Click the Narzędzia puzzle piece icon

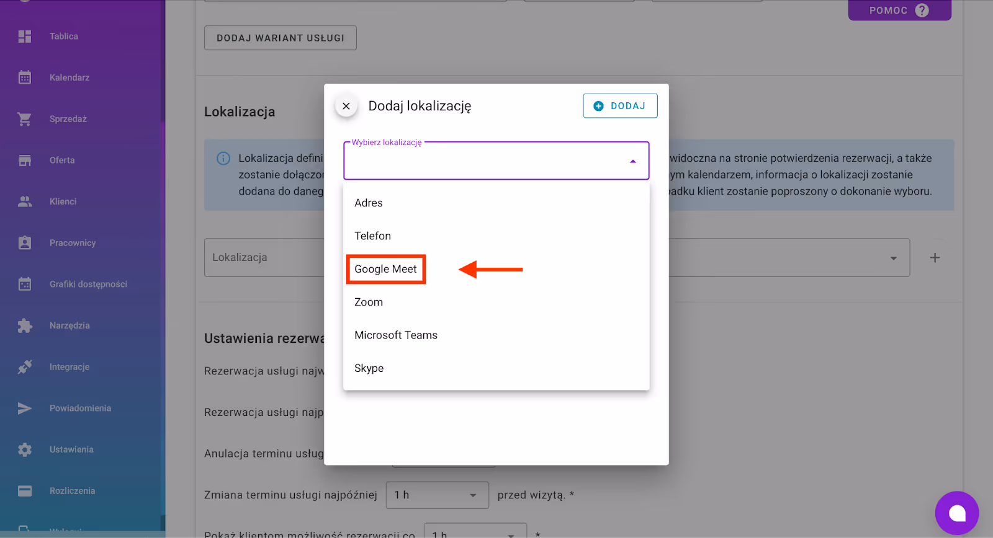[x=25, y=325]
